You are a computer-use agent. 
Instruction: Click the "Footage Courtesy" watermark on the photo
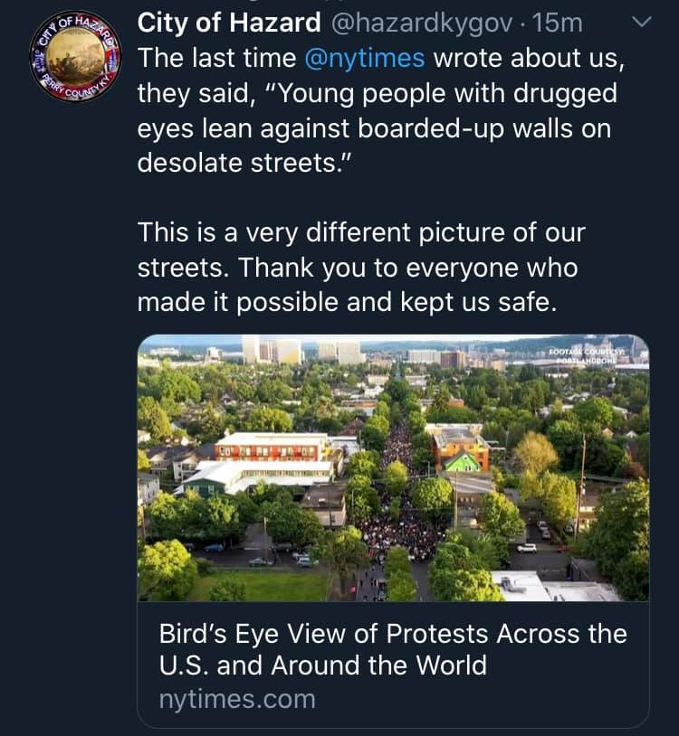pyautogui.click(x=592, y=352)
